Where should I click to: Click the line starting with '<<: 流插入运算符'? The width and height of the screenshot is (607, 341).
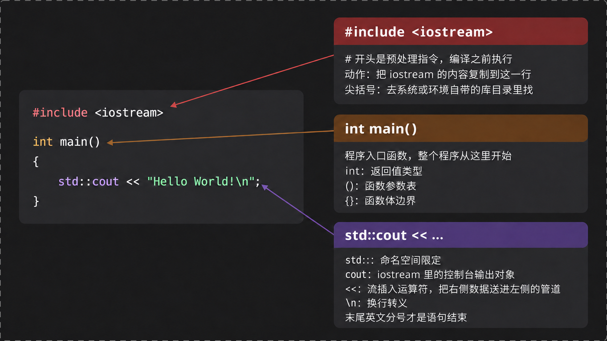[453, 289]
